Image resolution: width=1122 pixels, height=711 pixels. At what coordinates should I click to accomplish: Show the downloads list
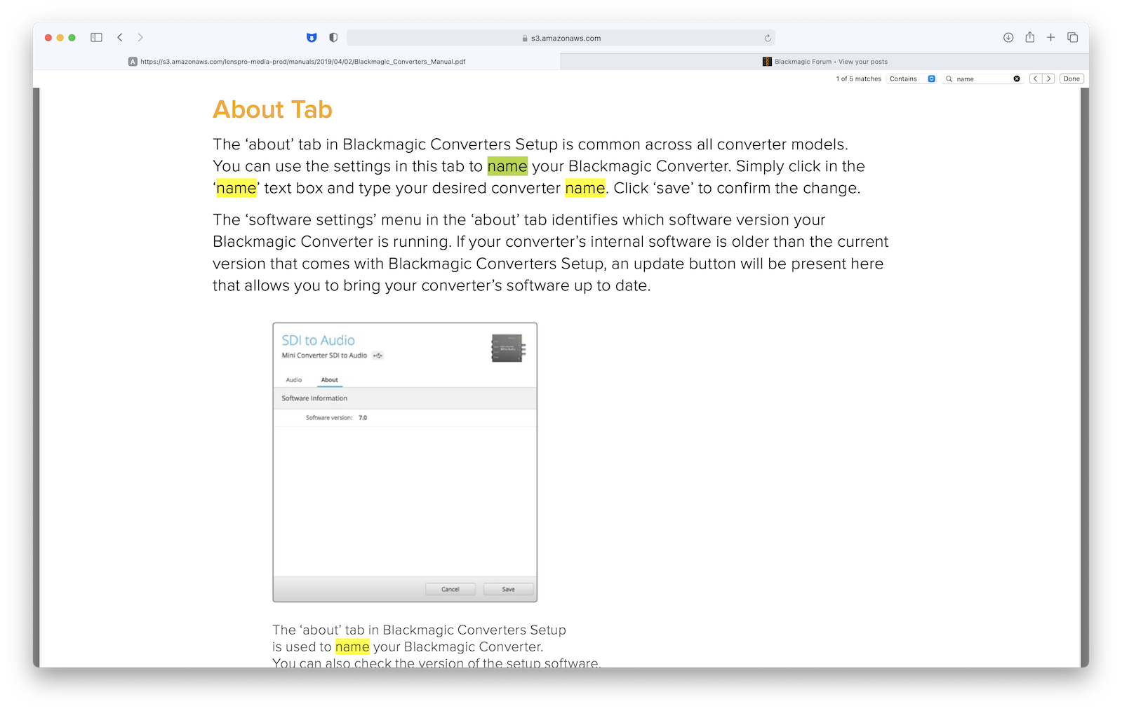pyautogui.click(x=1008, y=38)
